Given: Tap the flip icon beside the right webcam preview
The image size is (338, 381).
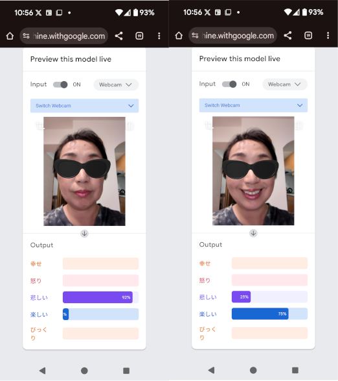Looking at the screenshot, I should (299, 125).
